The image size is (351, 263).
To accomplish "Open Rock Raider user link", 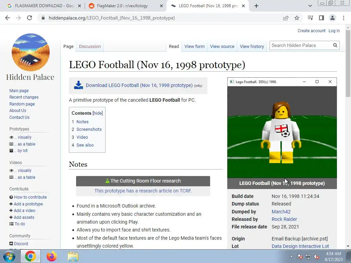I will point(284,219).
